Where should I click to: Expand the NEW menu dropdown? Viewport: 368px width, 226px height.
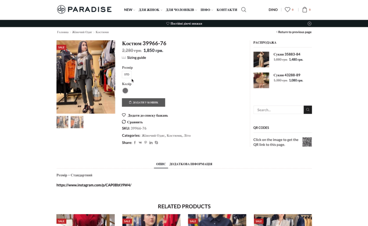129,10
